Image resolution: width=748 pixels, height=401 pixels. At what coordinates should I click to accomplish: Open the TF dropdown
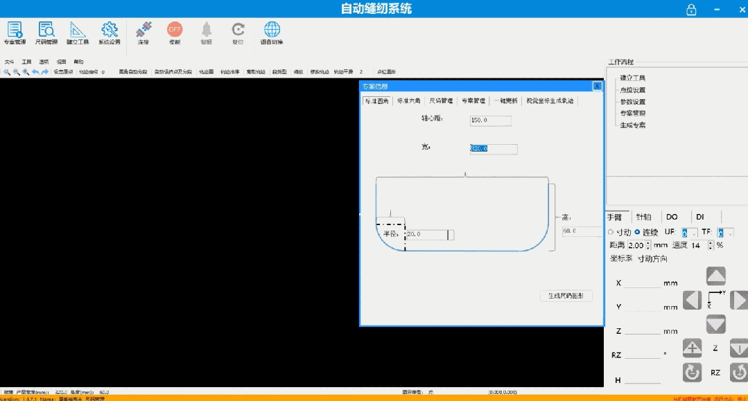click(725, 233)
